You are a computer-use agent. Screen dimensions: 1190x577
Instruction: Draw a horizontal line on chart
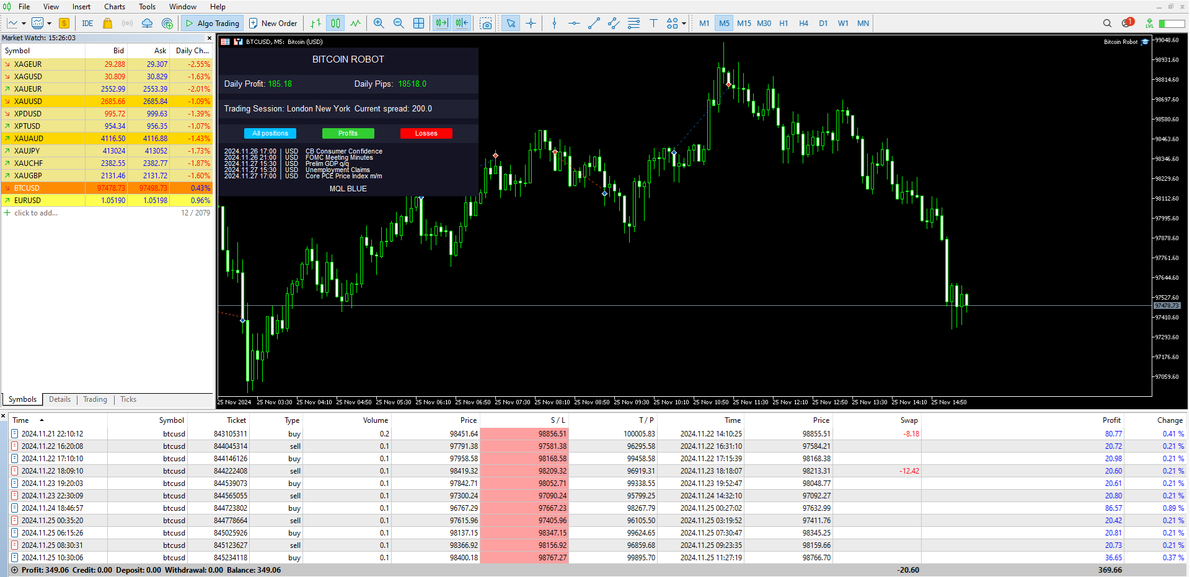[574, 24]
